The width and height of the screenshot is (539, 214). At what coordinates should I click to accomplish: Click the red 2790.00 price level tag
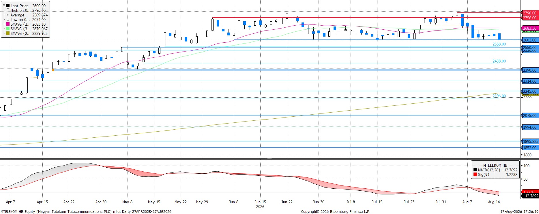click(530, 13)
